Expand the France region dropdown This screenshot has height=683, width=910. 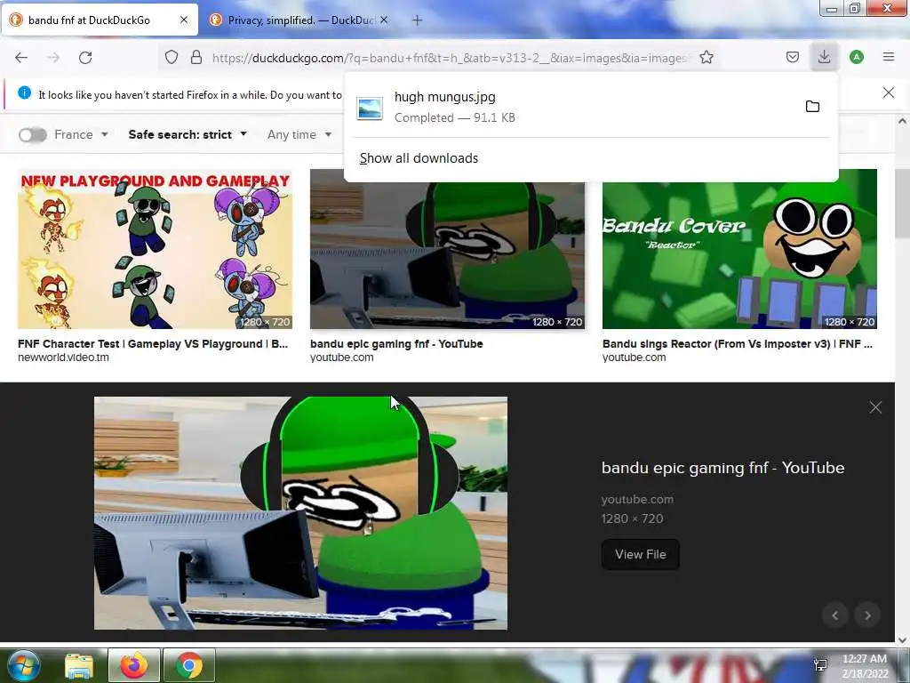point(81,135)
